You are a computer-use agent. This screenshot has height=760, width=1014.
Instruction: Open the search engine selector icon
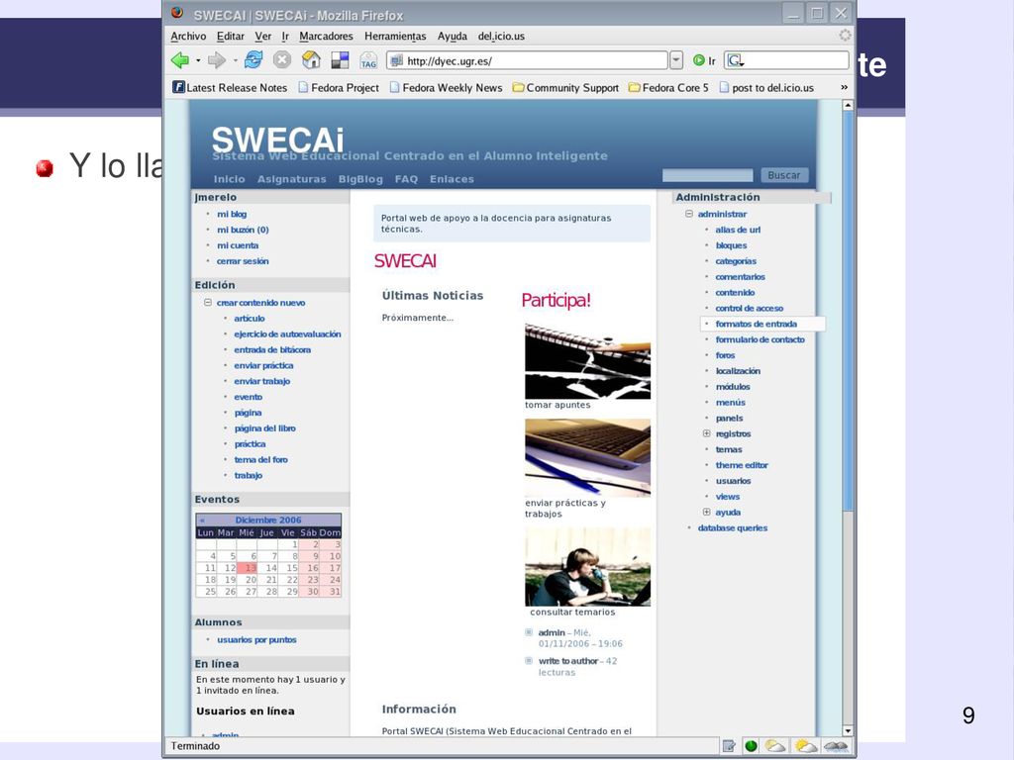(x=736, y=60)
